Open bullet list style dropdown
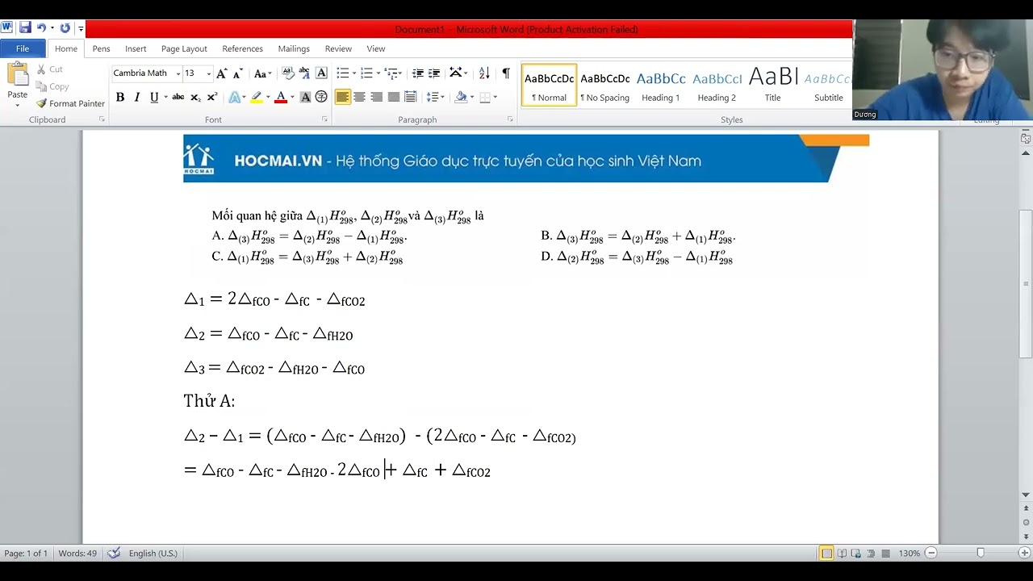Viewport: 1033px width, 581px height. [353, 73]
